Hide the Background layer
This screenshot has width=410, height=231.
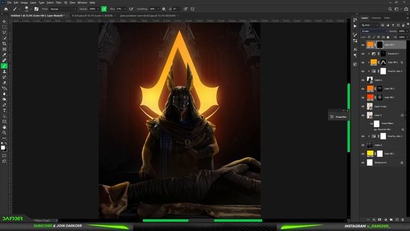[363, 162]
